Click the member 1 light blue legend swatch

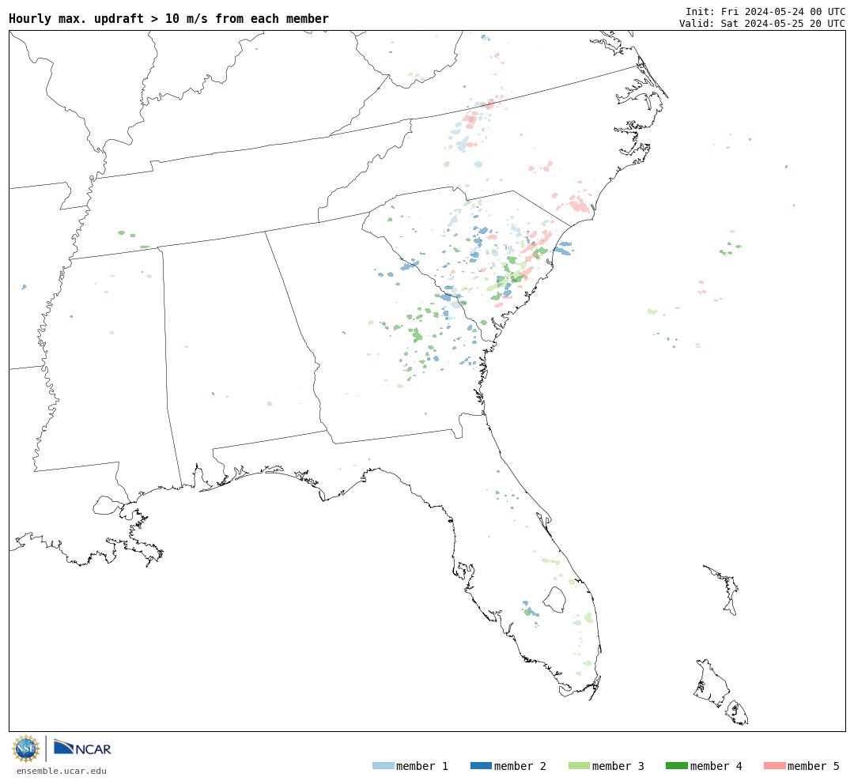click(383, 766)
